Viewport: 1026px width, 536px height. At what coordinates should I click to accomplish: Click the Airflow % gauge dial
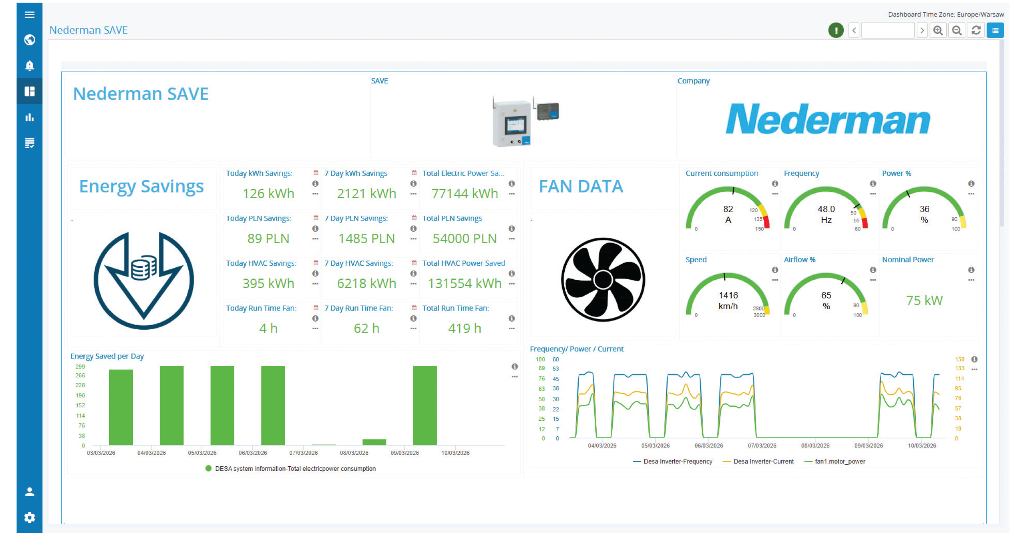point(826,295)
